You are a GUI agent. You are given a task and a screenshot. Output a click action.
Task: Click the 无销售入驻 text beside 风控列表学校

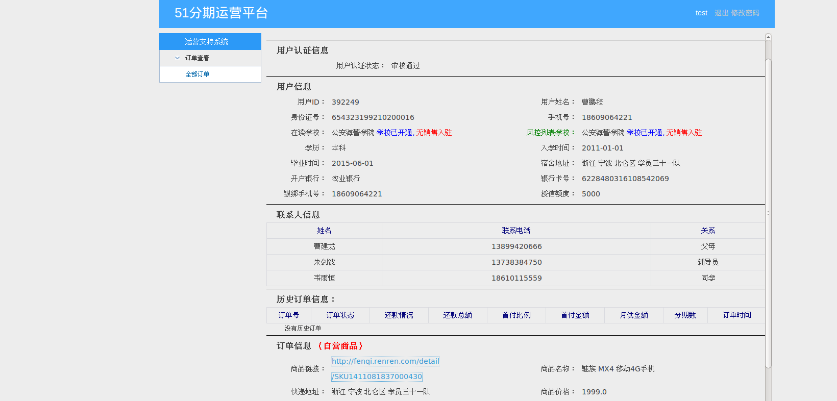pos(684,133)
